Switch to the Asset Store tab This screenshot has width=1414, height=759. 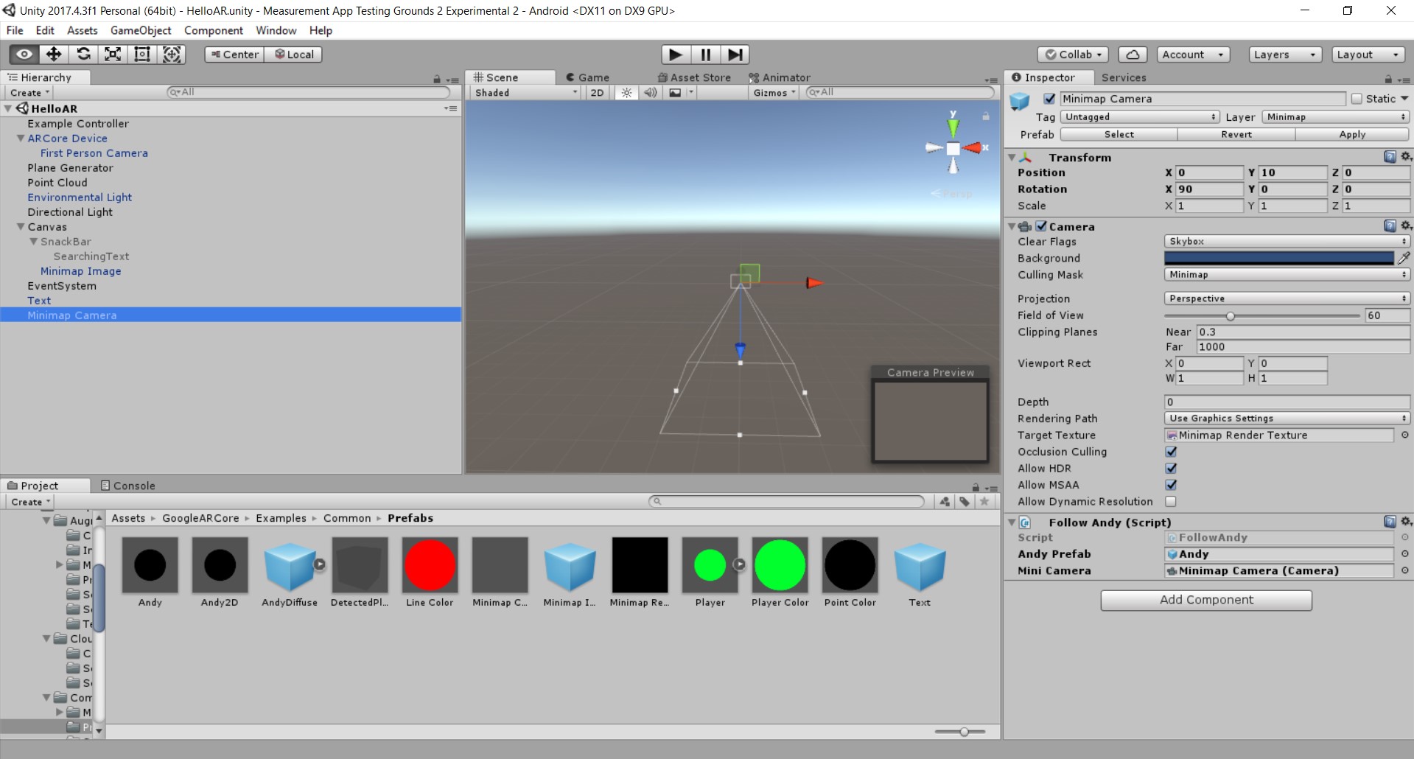click(694, 77)
